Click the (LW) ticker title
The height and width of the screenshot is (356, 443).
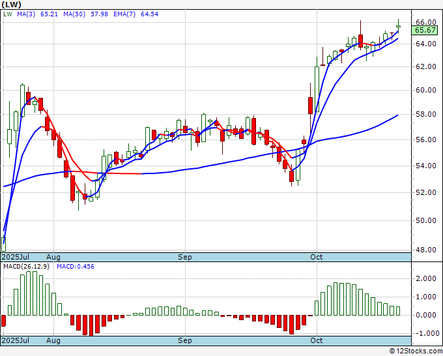coord(11,5)
